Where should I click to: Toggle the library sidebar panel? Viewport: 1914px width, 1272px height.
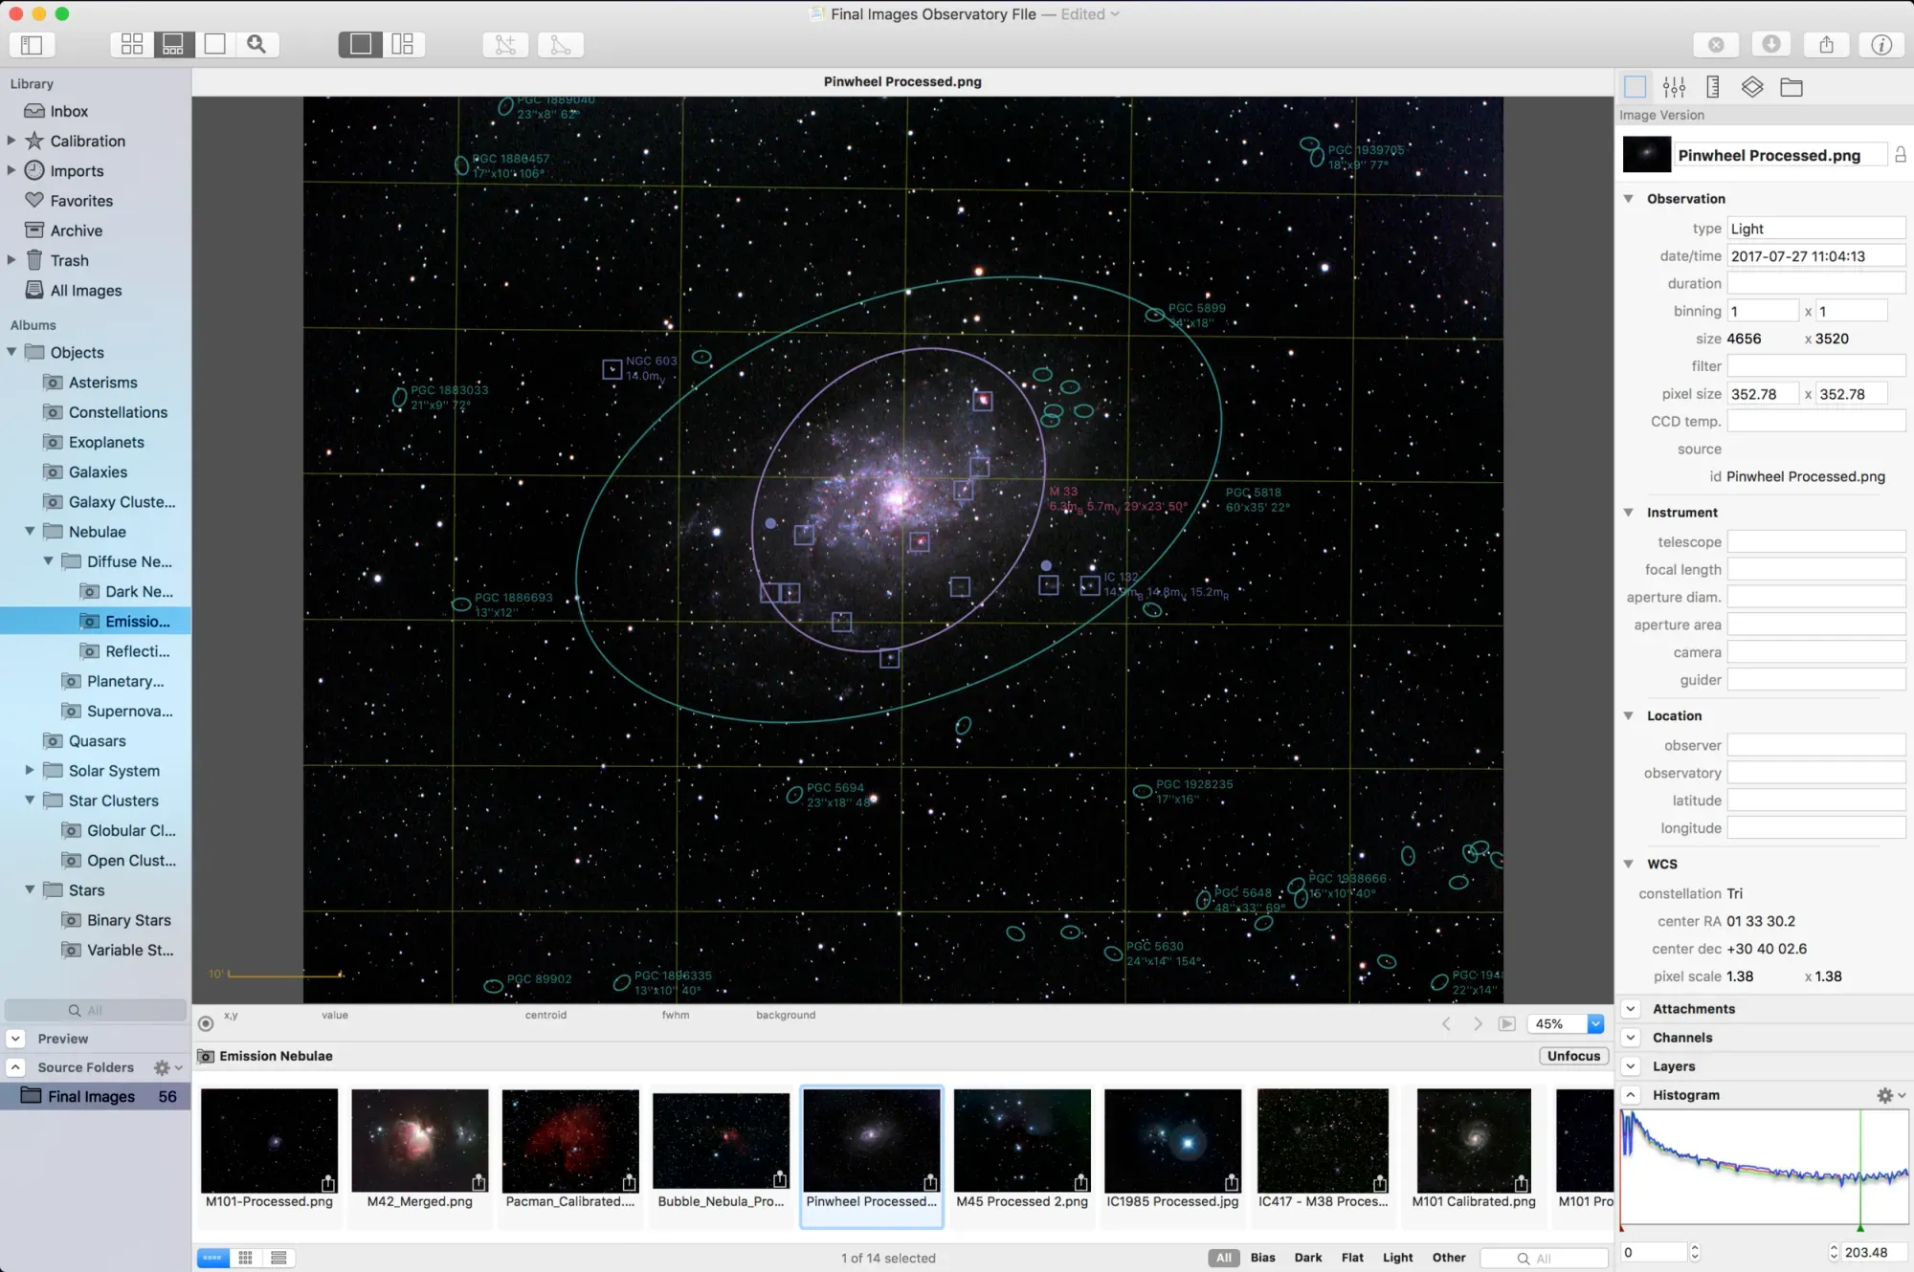[32, 44]
